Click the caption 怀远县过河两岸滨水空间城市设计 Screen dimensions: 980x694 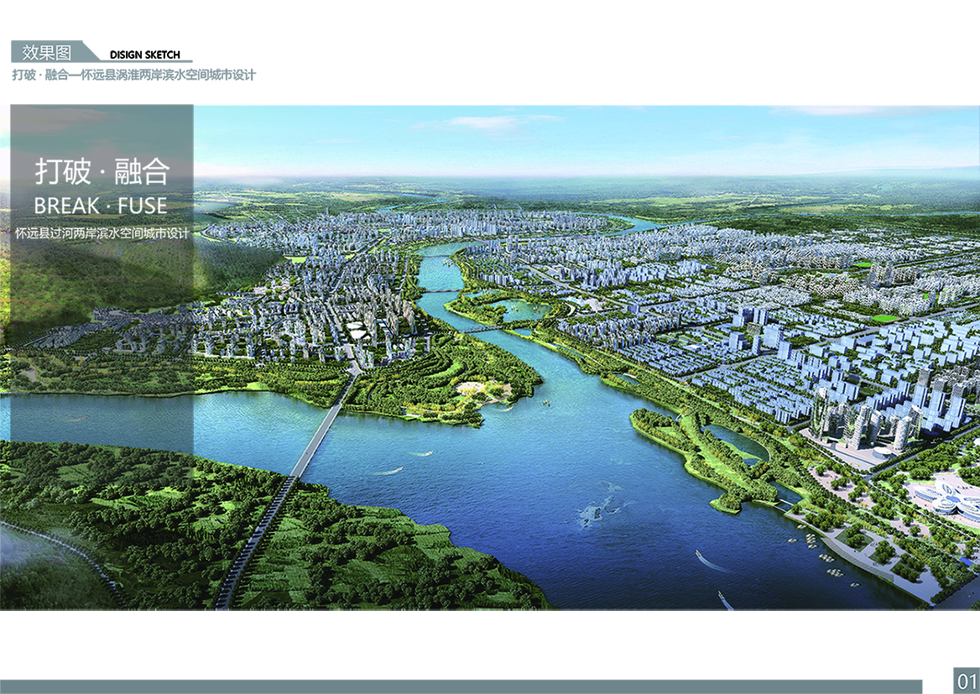102,234
